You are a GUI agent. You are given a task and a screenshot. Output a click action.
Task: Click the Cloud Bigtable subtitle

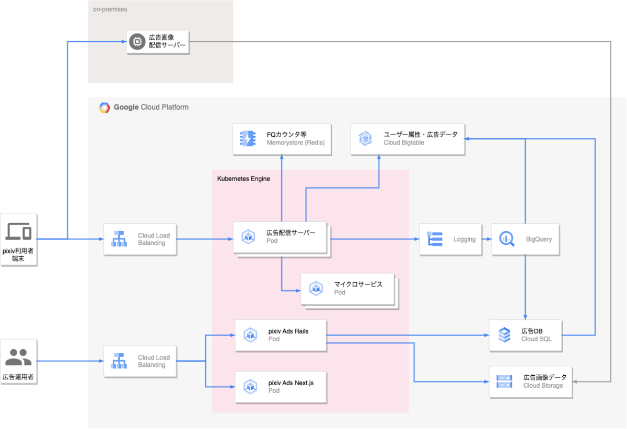[x=404, y=142]
